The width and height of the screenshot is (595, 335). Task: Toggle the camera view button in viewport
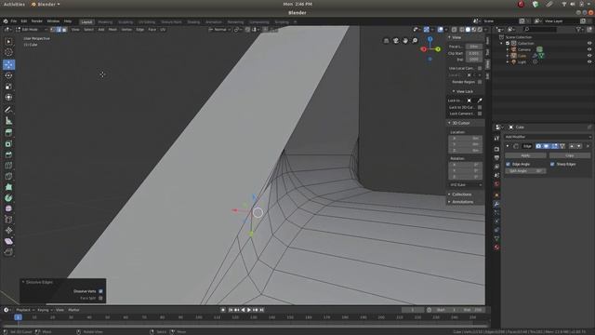coord(396,41)
